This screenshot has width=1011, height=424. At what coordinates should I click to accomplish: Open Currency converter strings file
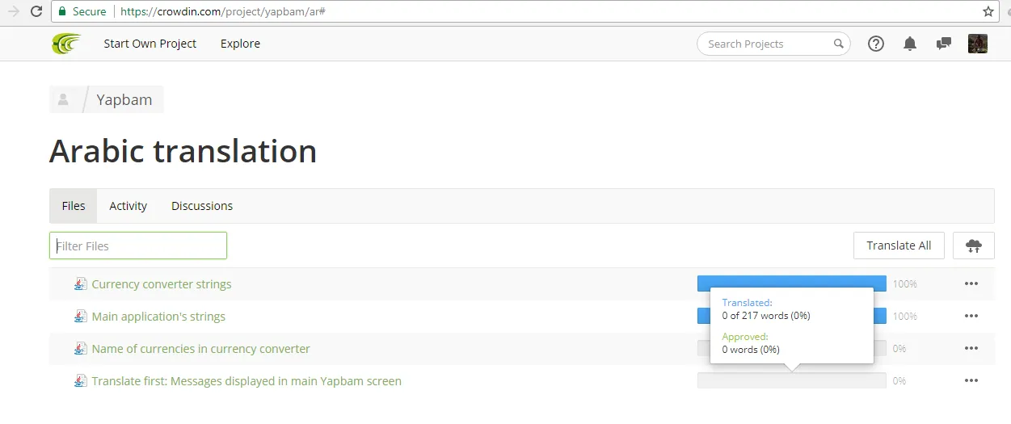(x=162, y=284)
